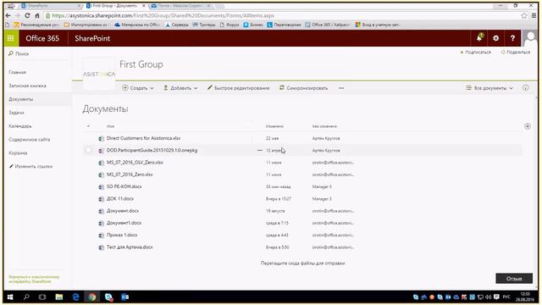
Task: Open settings gear in SharePoint header
Action: point(495,38)
